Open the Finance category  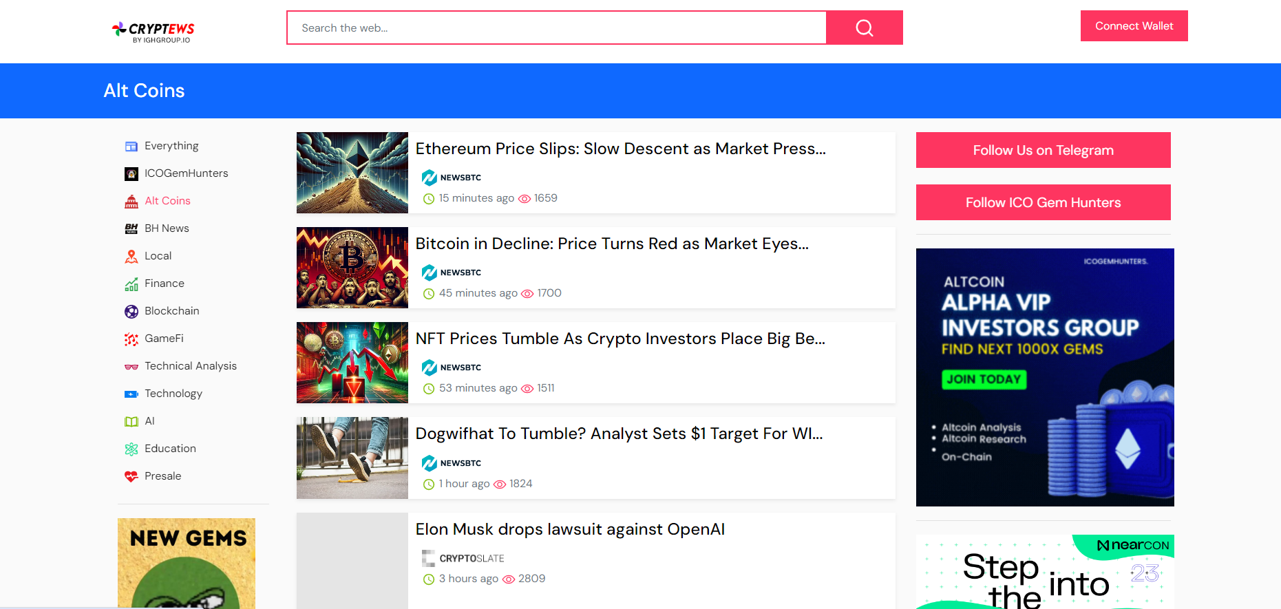[x=165, y=284]
